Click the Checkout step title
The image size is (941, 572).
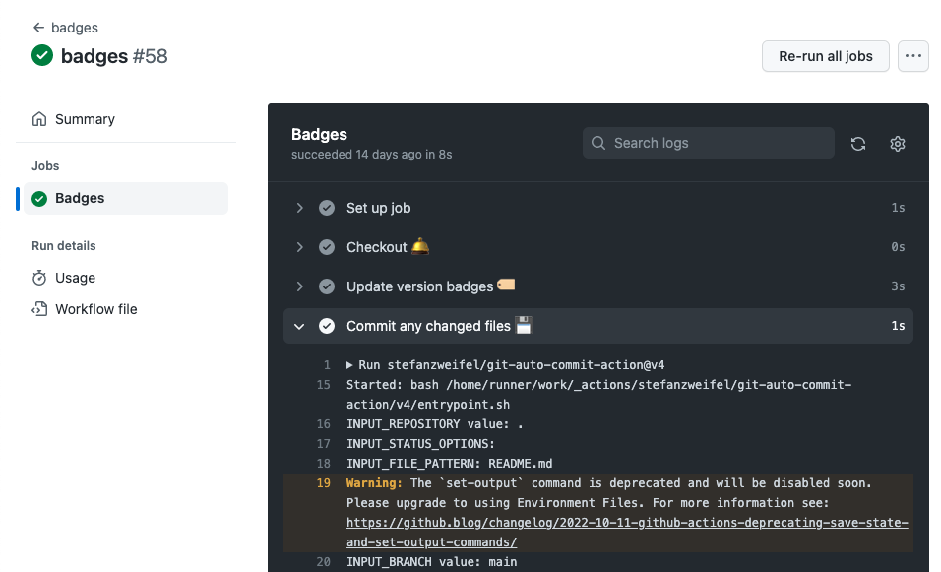(x=376, y=247)
